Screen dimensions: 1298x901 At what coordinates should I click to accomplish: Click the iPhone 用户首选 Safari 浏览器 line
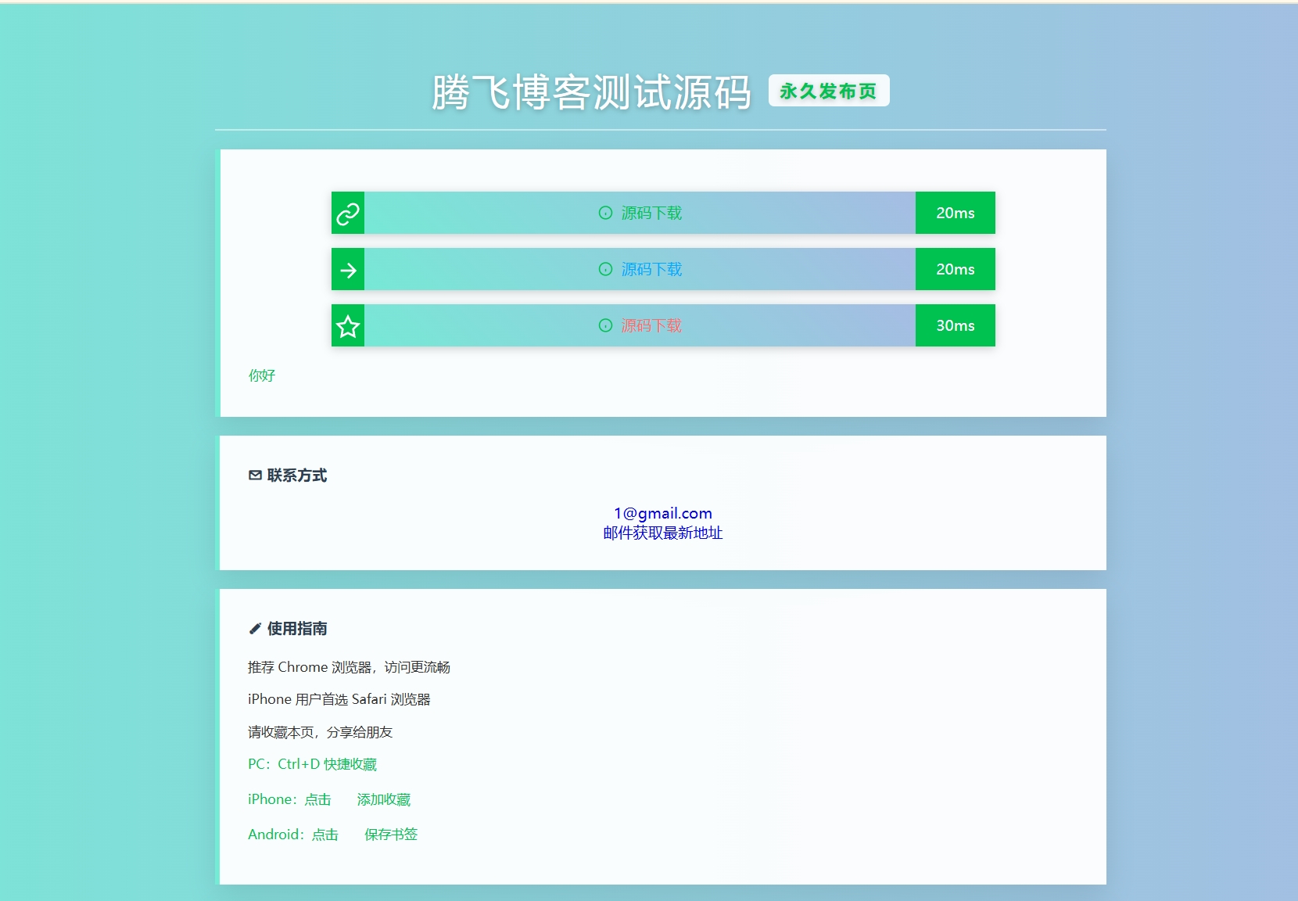[339, 699]
